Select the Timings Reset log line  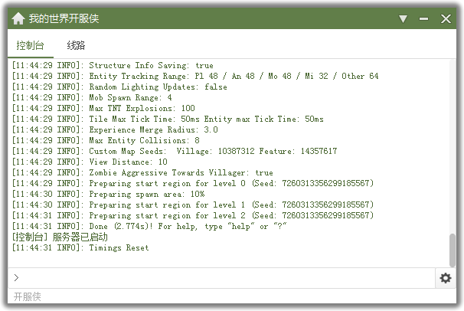point(80,247)
